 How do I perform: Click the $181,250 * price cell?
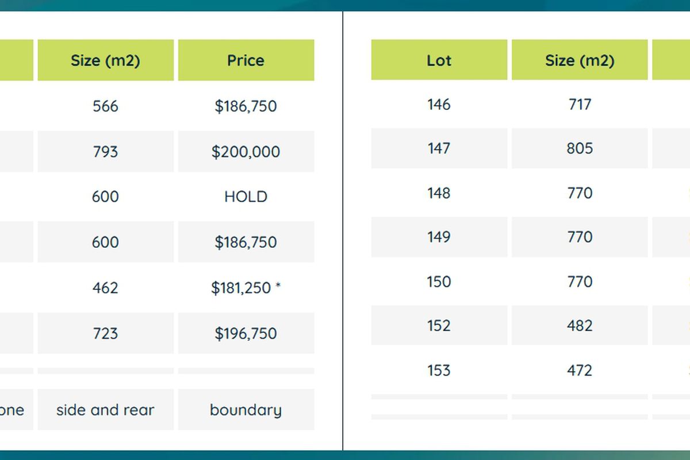coord(246,287)
